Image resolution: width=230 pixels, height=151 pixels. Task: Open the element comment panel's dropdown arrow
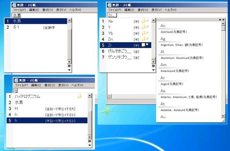[220, 20]
